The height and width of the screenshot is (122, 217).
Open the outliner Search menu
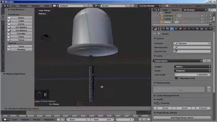coord(176,10)
